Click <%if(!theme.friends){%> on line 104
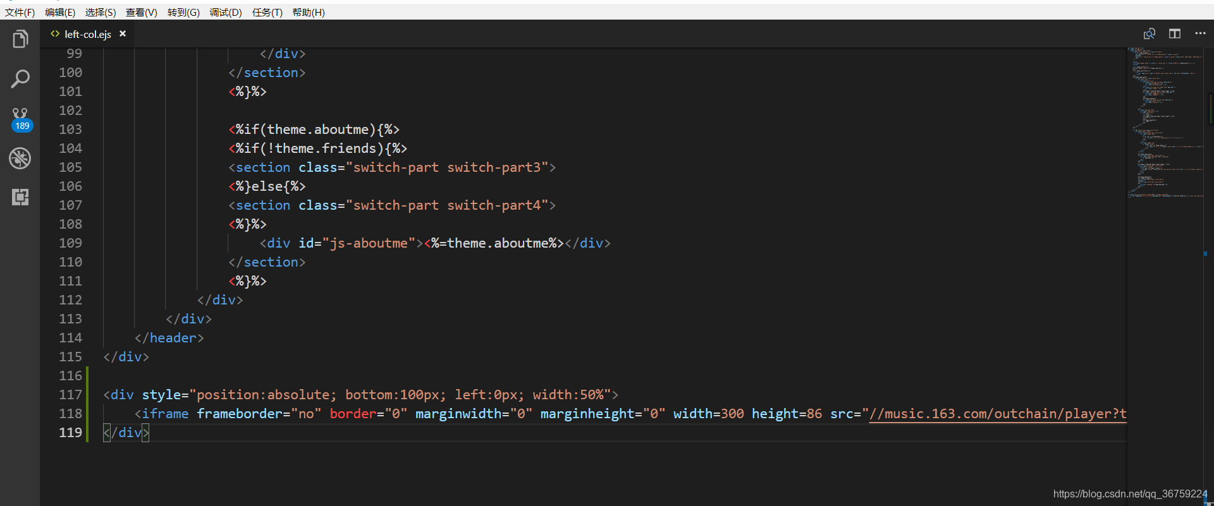1214x506 pixels. (318, 148)
